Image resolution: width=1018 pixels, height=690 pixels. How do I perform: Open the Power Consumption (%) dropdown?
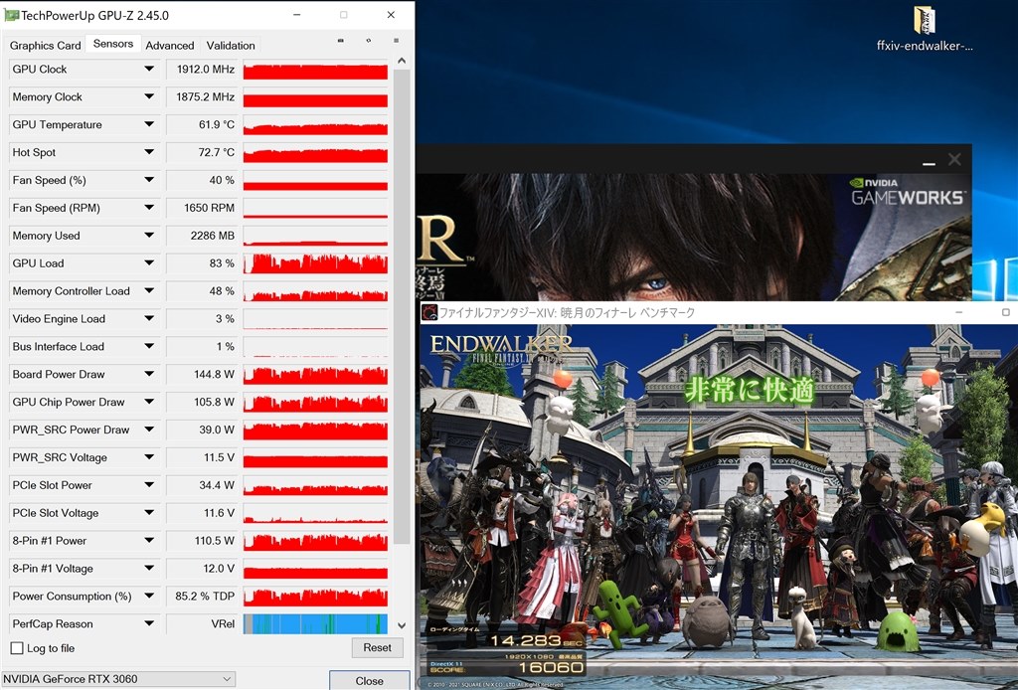149,596
